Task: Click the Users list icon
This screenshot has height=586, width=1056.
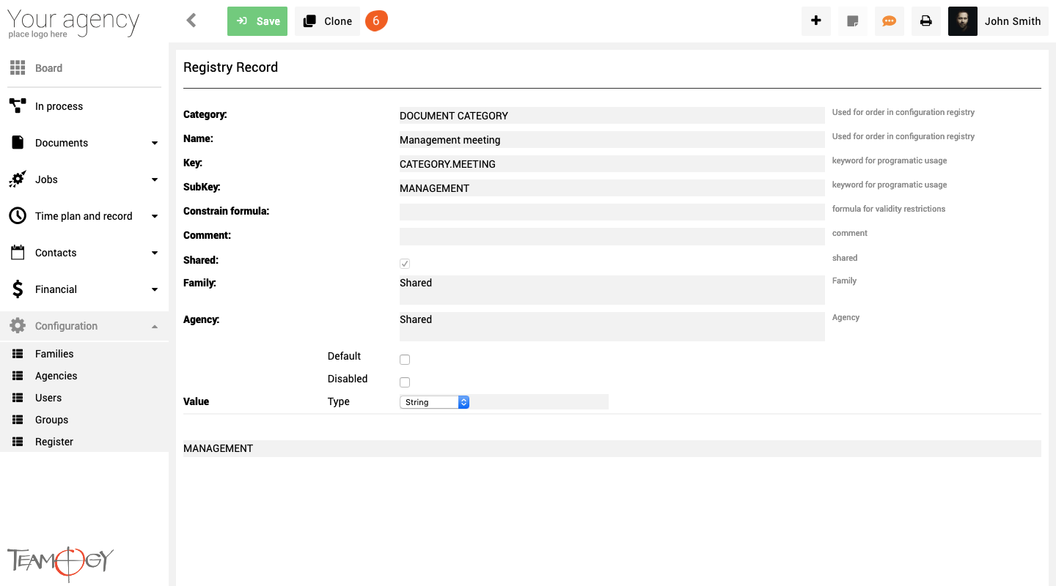Action: point(18,398)
